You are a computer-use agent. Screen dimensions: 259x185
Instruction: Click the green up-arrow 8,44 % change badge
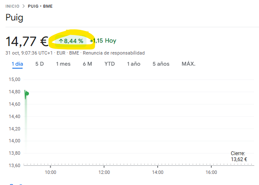coord(71,41)
